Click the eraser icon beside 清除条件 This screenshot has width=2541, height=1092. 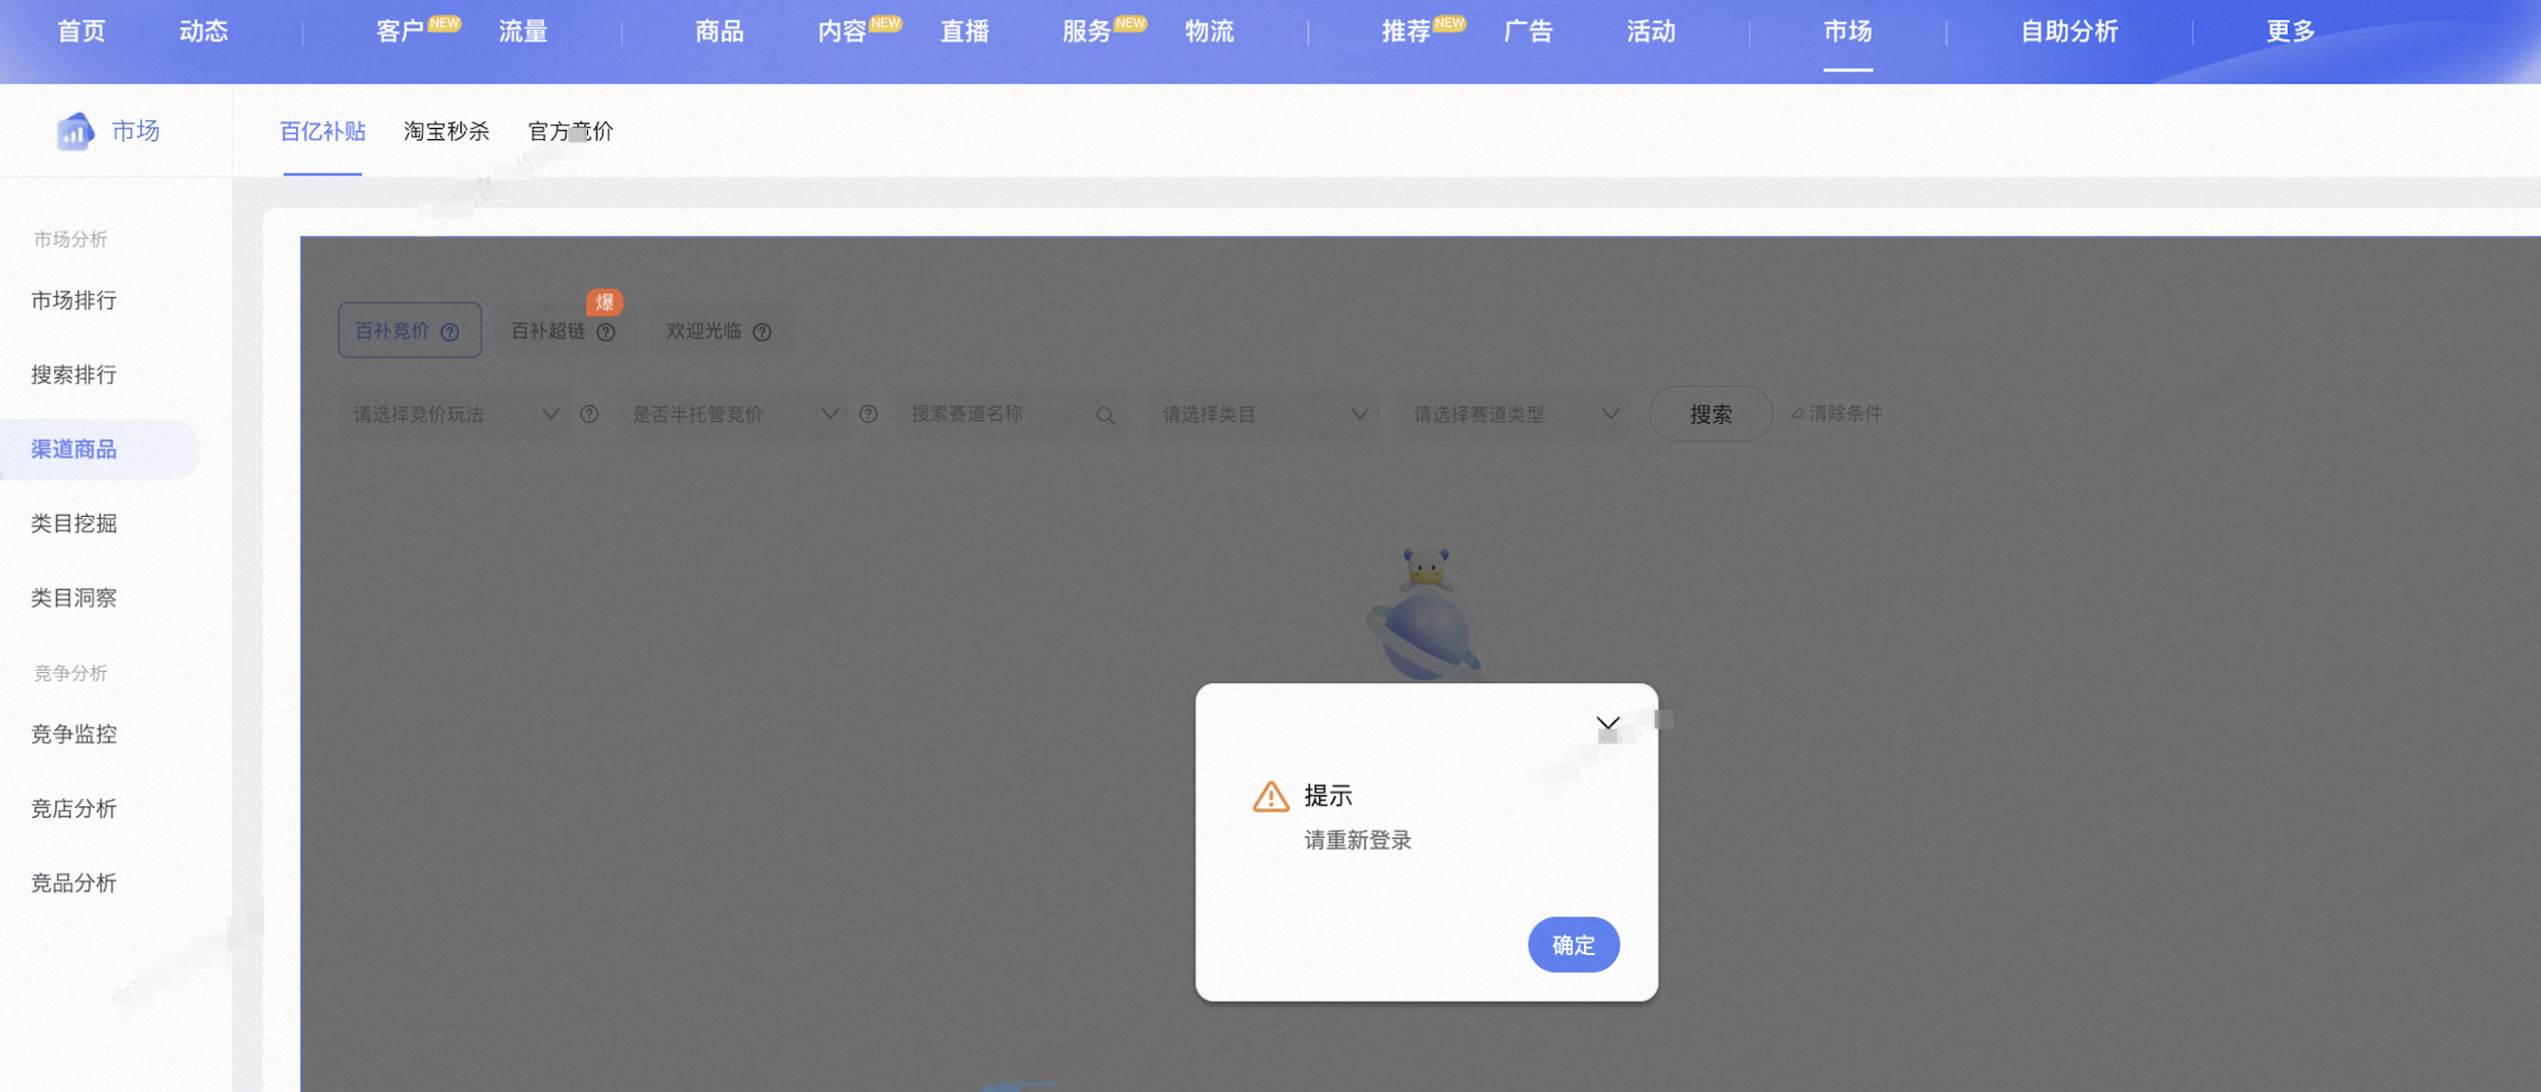[1797, 414]
